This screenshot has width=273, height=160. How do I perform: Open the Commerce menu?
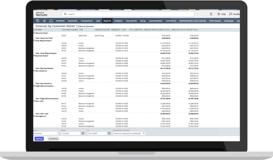pos(171,21)
